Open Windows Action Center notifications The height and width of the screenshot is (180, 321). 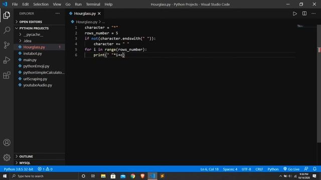pos(314,176)
